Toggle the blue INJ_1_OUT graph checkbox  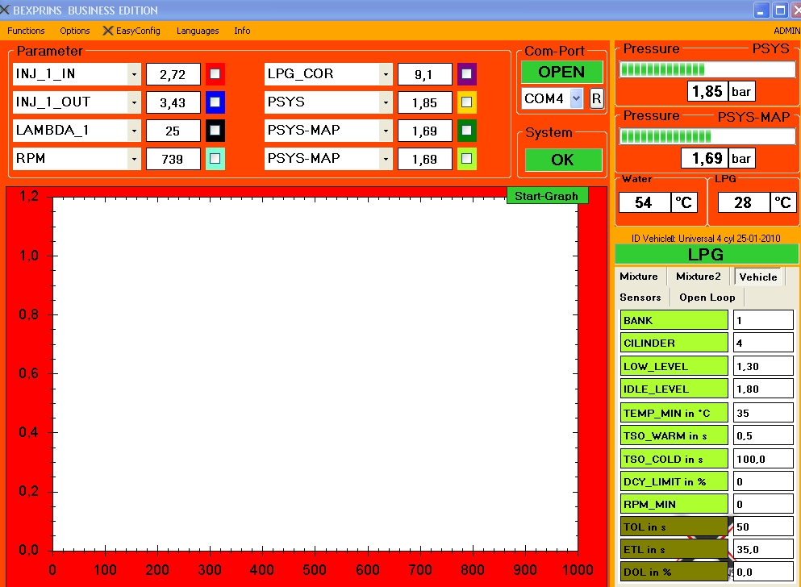click(x=215, y=102)
